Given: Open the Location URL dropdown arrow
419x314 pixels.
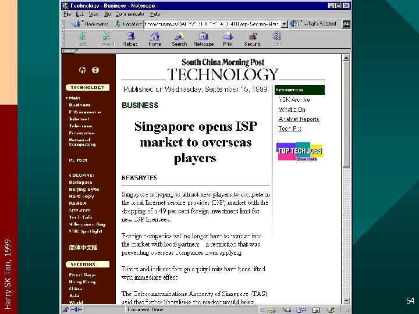Looking at the screenshot, I should [285, 24].
